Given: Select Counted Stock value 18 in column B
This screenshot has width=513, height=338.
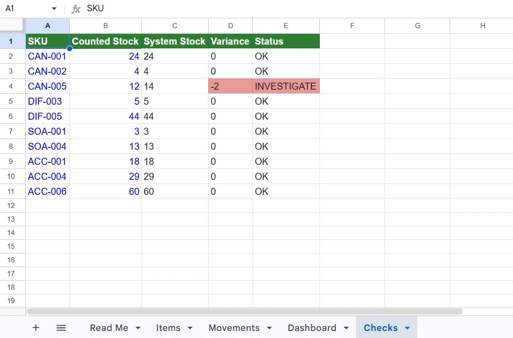Looking at the screenshot, I should tap(106, 161).
